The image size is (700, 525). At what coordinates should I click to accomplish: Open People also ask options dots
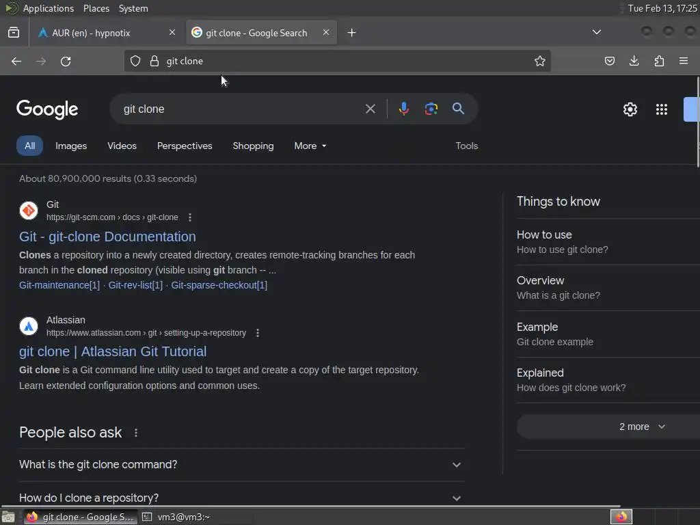[136, 433]
